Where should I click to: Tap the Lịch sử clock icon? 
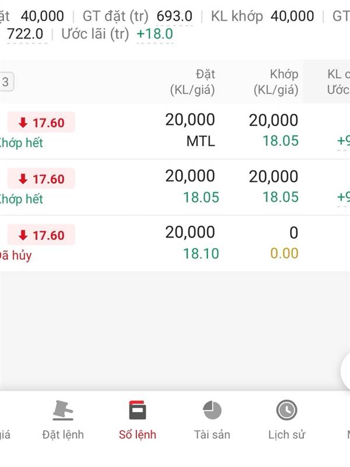point(286,410)
